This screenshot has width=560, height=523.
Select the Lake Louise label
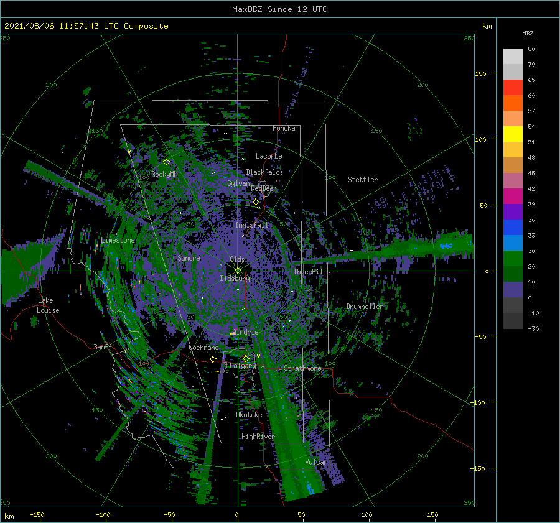click(x=48, y=305)
